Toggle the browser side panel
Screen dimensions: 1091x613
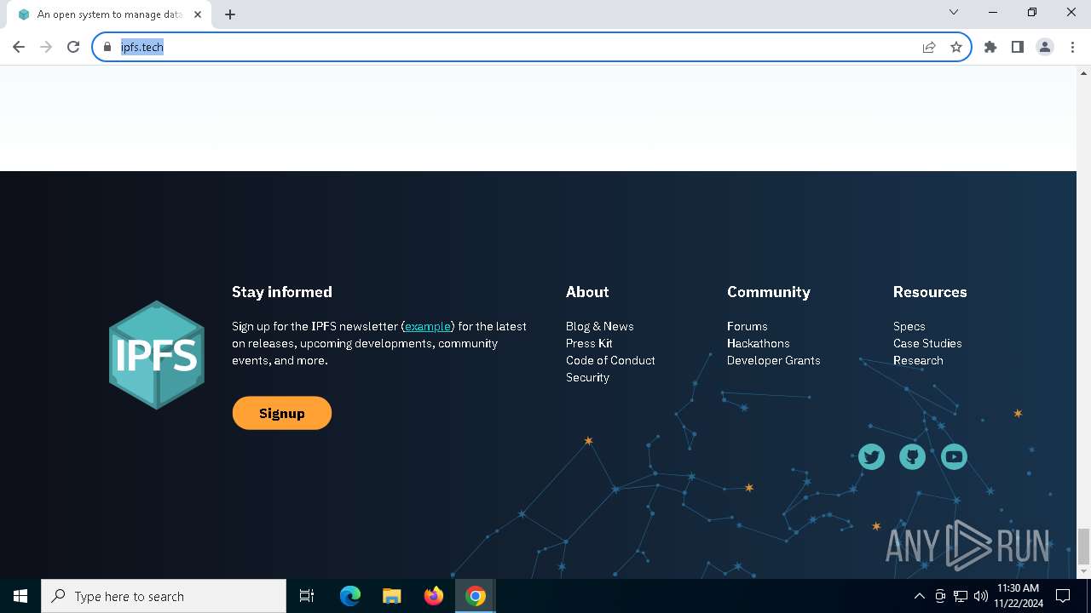click(x=1018, y=47)
